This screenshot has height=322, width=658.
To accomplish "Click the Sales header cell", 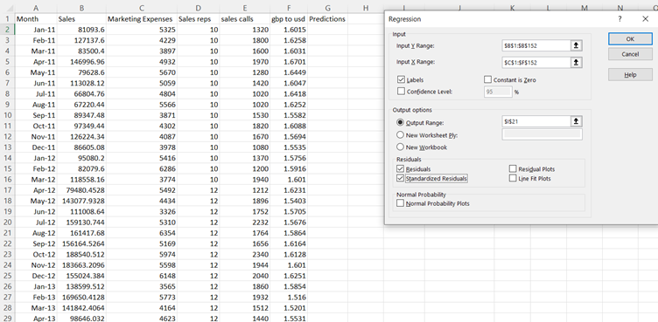I will click(x=81, y=19).
